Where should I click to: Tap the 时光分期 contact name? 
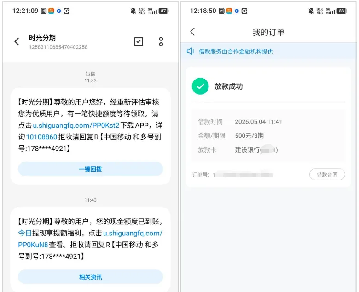[42, 38]
